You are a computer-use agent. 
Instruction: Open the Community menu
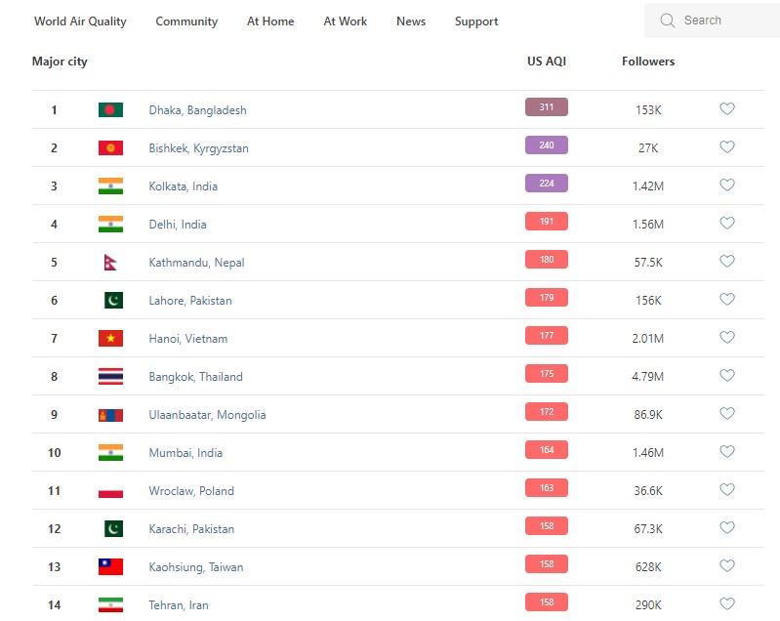(186, 21)
